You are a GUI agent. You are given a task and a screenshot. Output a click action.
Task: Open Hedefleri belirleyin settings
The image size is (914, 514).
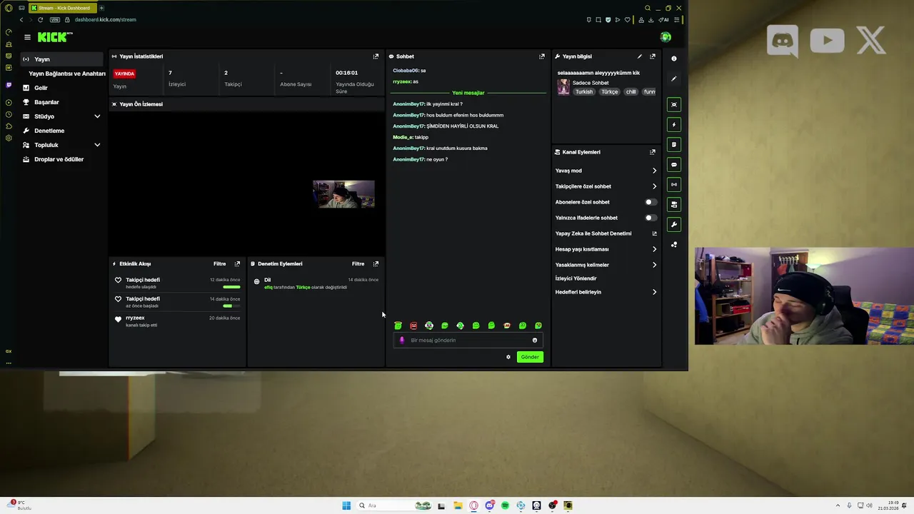click(606, 292)
